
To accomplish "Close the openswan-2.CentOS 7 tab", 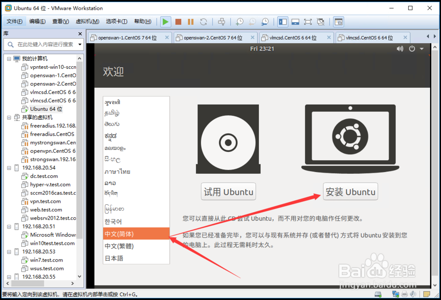I will tap(253, 37).
